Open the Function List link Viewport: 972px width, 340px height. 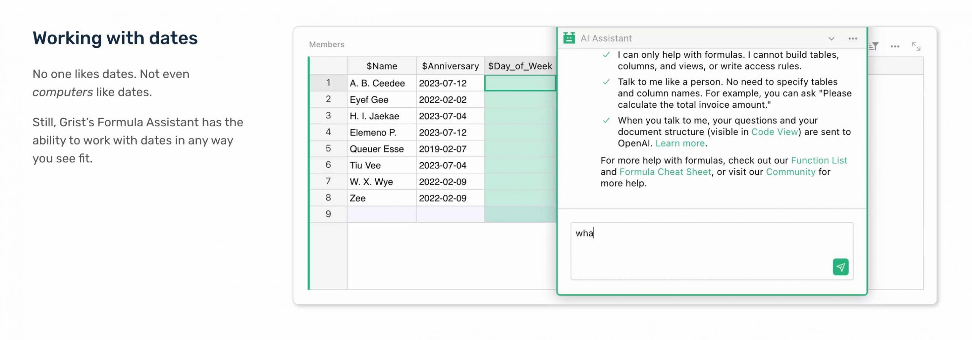tap(819, 160)
